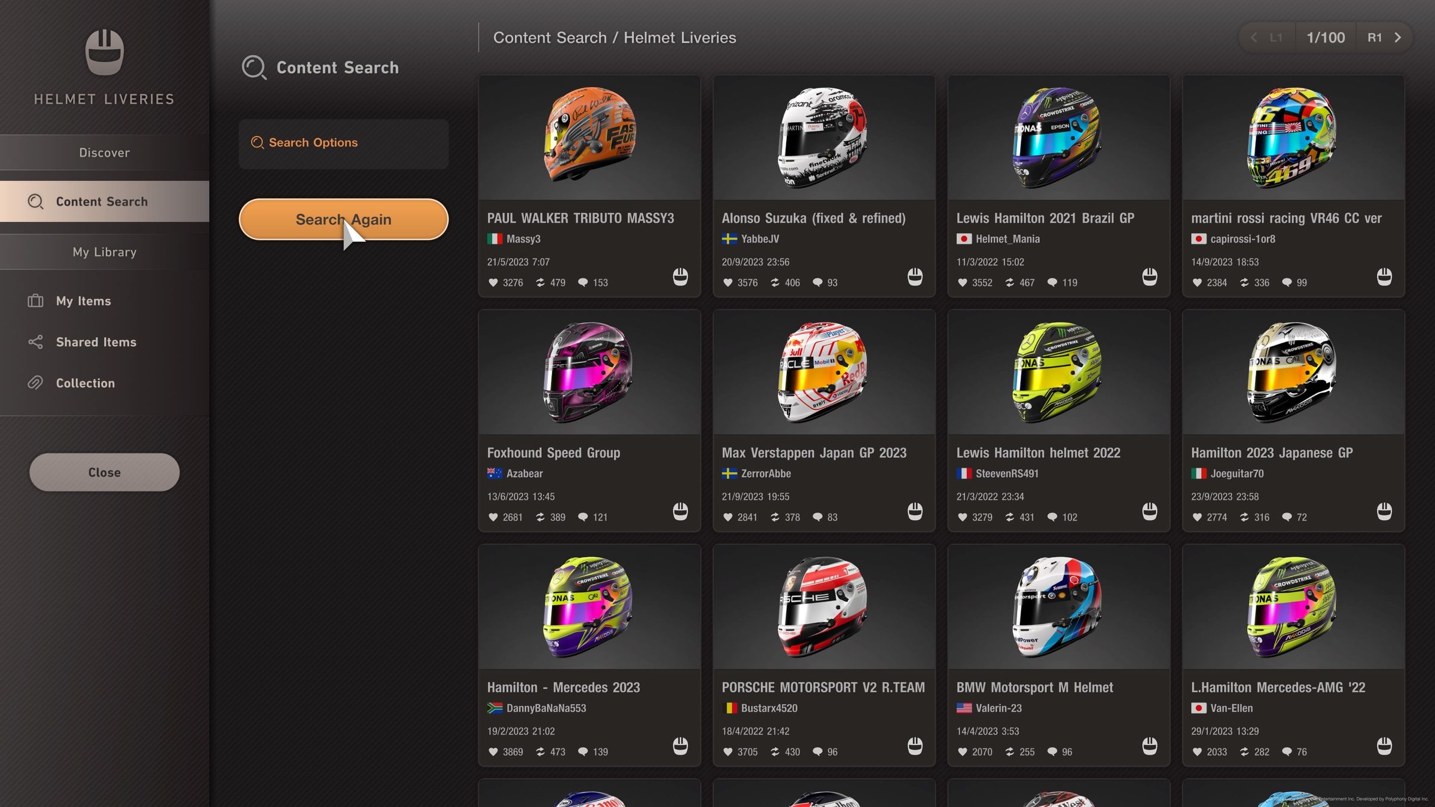Open the BMW Motorsport M Helmet thumbnail

(x=1058, y=607)
